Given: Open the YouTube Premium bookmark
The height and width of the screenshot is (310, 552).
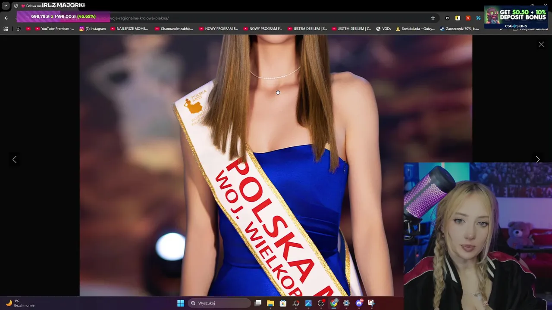Looking at the screenshot, I should (54, 29).
